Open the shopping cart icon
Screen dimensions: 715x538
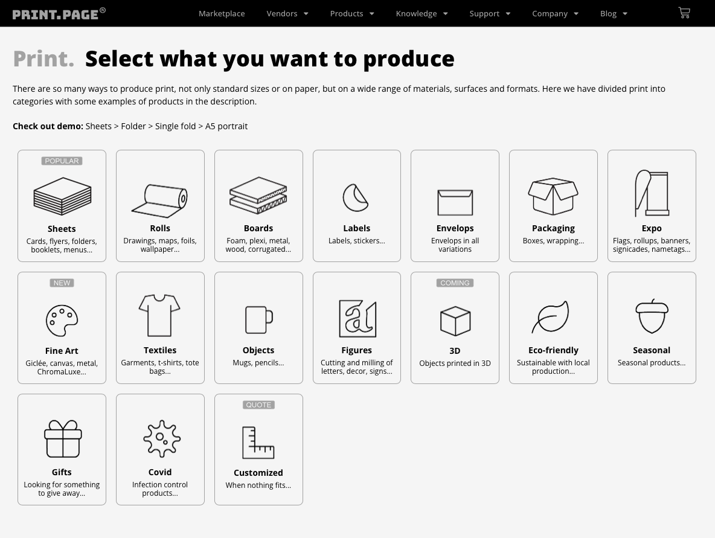coord(684,13)
